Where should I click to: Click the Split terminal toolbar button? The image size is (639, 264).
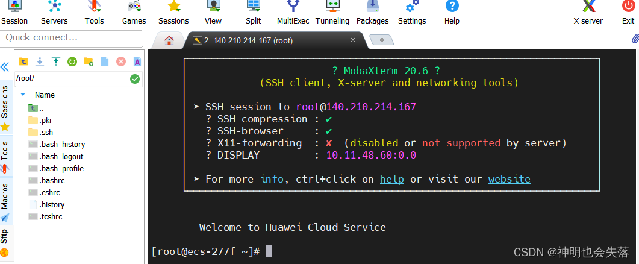pyautogui.click(x=253, y=13)
